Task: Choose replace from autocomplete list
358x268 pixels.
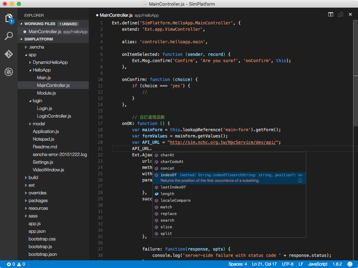Action: click(x=169, y=214)
